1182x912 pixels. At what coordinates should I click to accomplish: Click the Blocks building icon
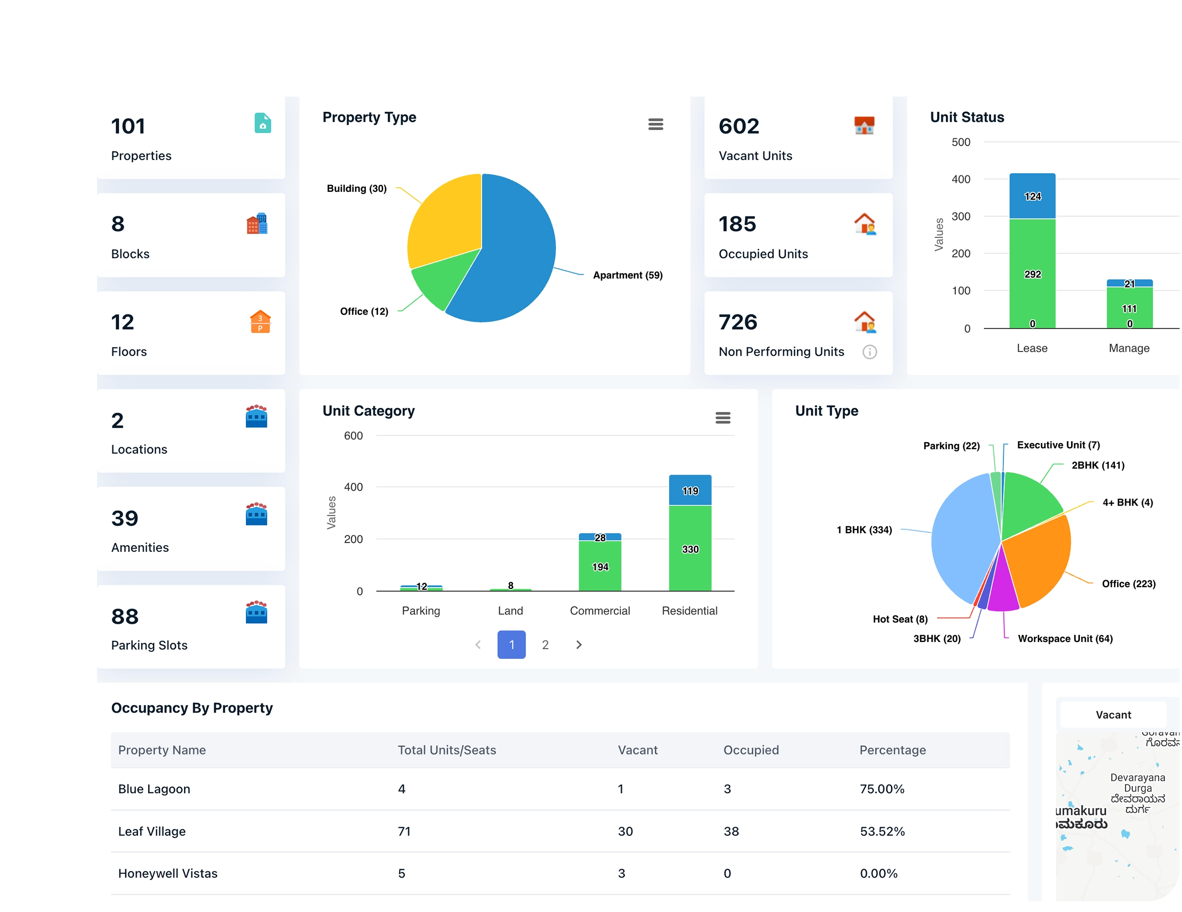(258, 224)
